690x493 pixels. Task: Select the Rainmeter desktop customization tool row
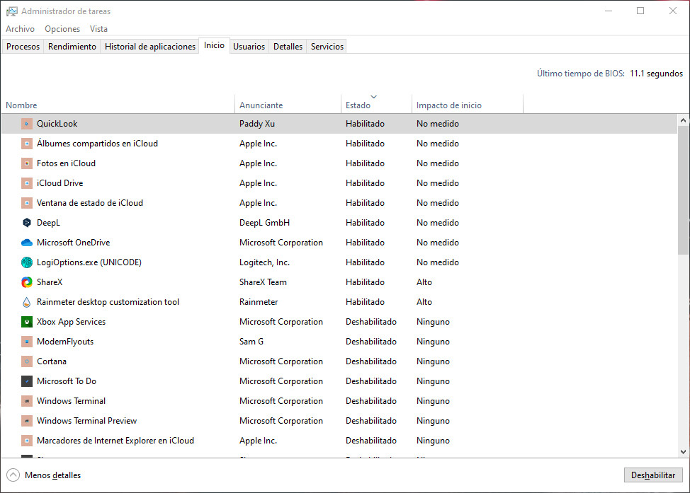coord(339,302)
